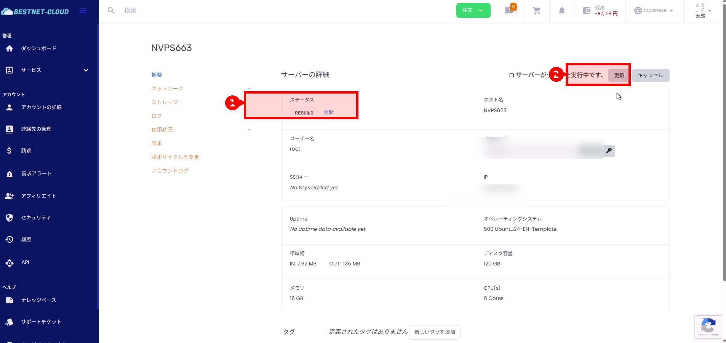Click the messages flag icon with badge
The width and height of the screenshot is (726, 343).
(509, 10)
